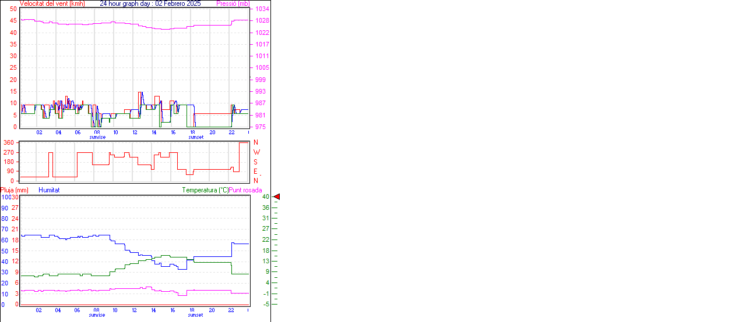The height and width of the screenshot is (322, 746).
Task: Click 'sunset' label under the wind speed chart
Action: 196,137
